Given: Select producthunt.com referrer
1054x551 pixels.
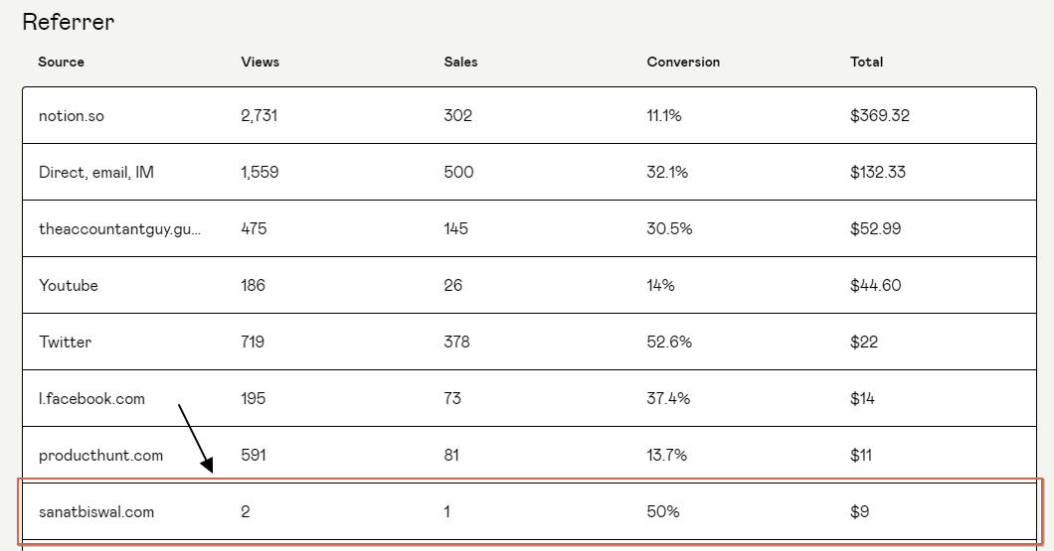Looking at the screenshot, I should point(100,455).
